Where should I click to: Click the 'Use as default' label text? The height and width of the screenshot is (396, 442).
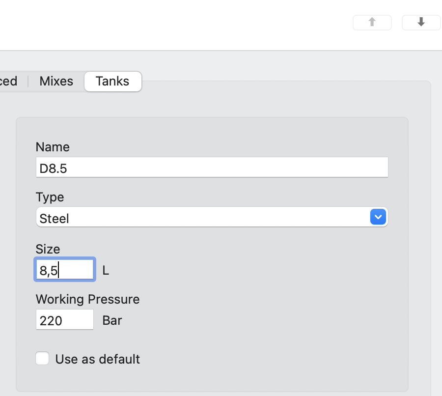pos(97,359)
